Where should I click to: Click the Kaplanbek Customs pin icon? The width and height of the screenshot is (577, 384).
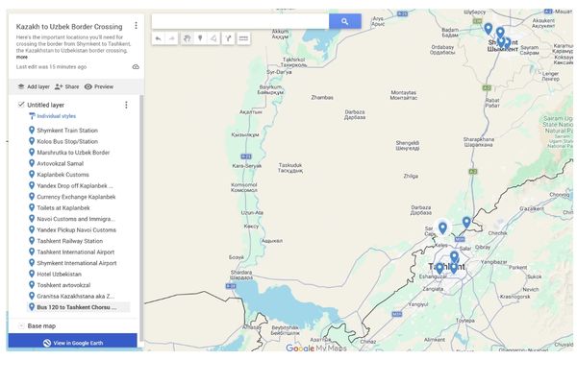tap(32, 174)
